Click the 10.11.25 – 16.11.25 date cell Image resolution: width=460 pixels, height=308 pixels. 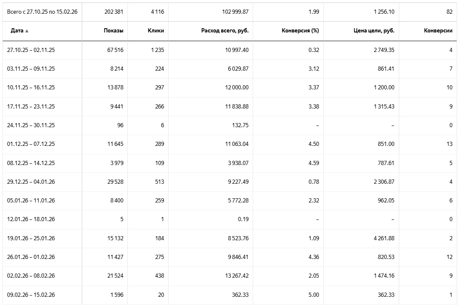pos(31,87)
